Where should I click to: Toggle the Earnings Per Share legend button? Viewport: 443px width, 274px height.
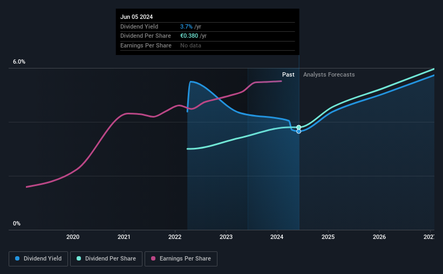(181, 259)
